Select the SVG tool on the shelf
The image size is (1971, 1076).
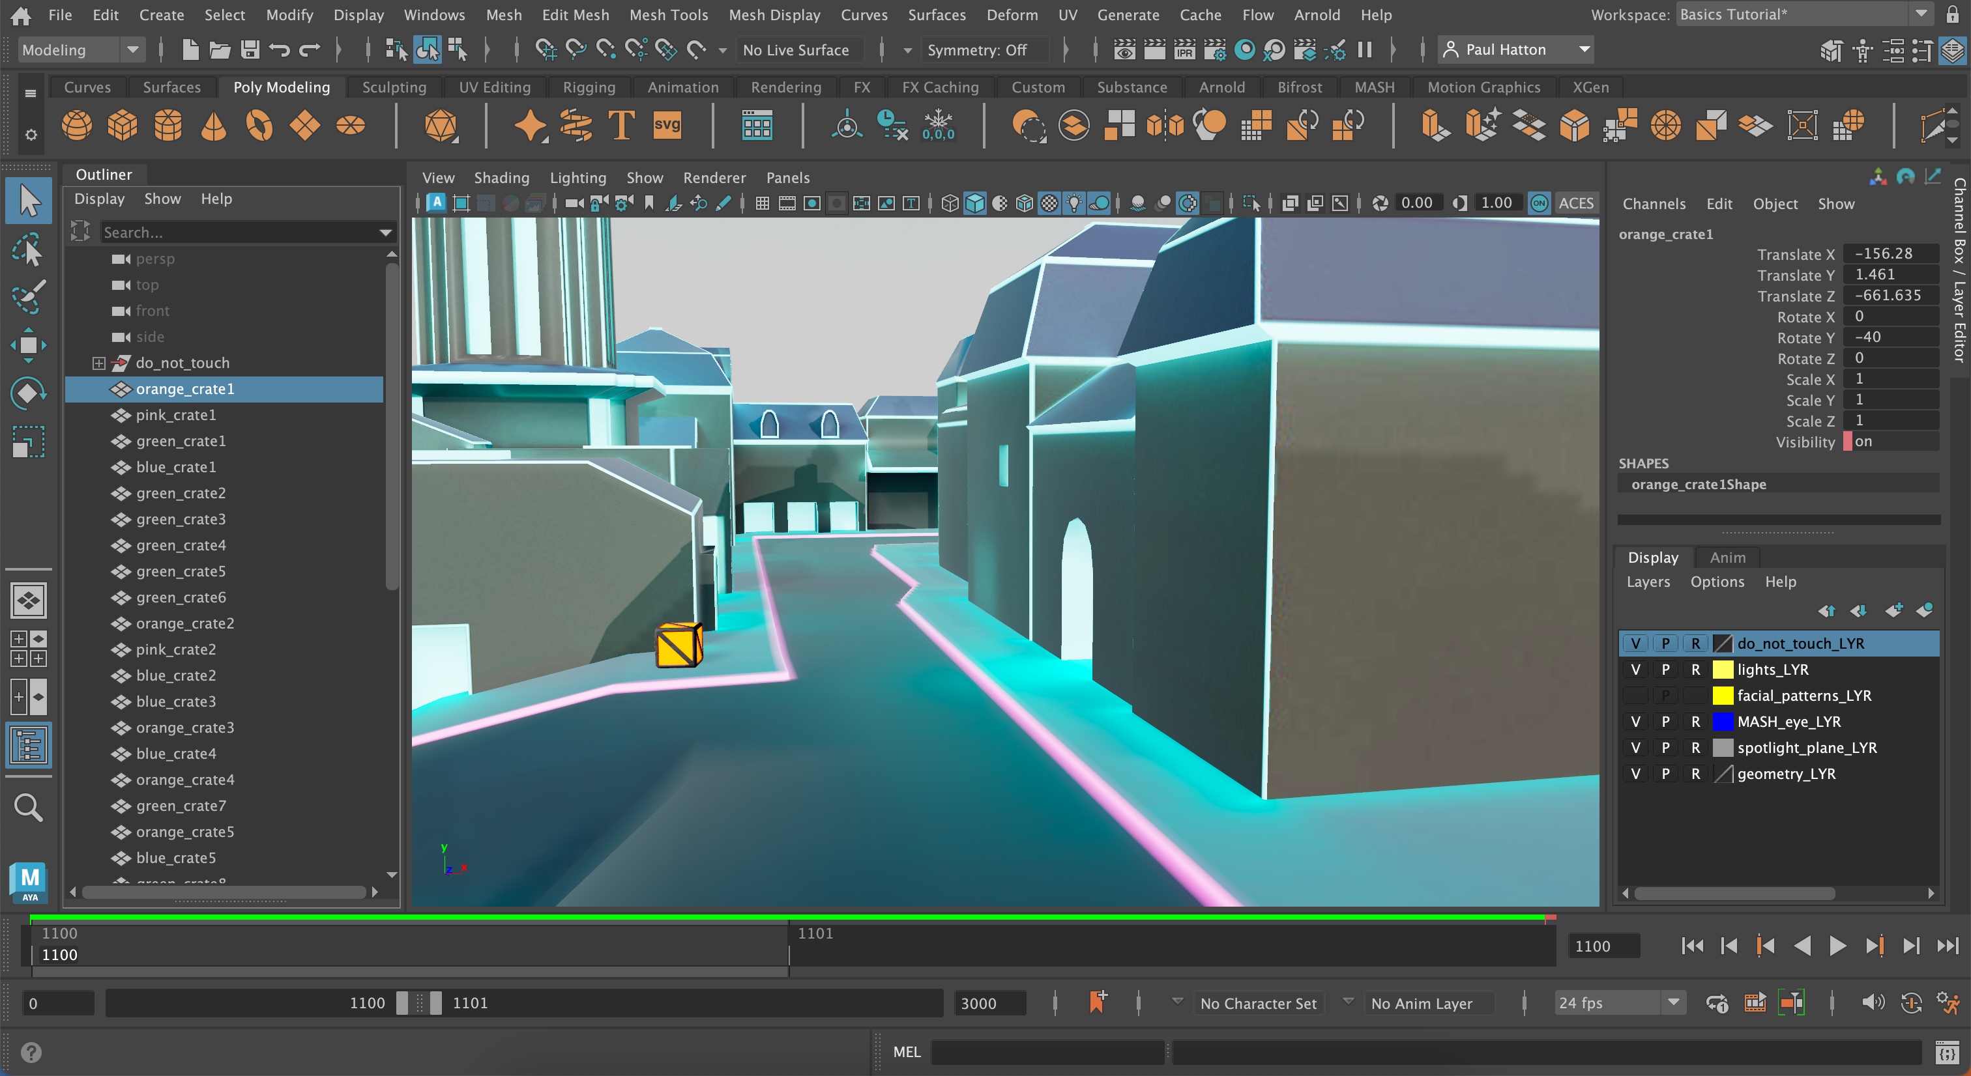pos(667,124)
